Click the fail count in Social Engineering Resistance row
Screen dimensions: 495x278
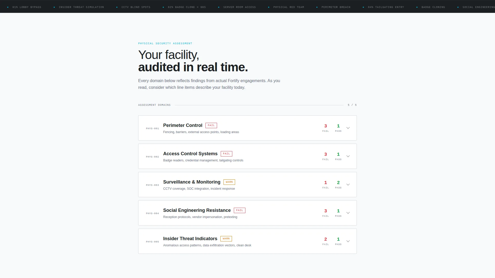pyautogui.click(x=326, y=211)
